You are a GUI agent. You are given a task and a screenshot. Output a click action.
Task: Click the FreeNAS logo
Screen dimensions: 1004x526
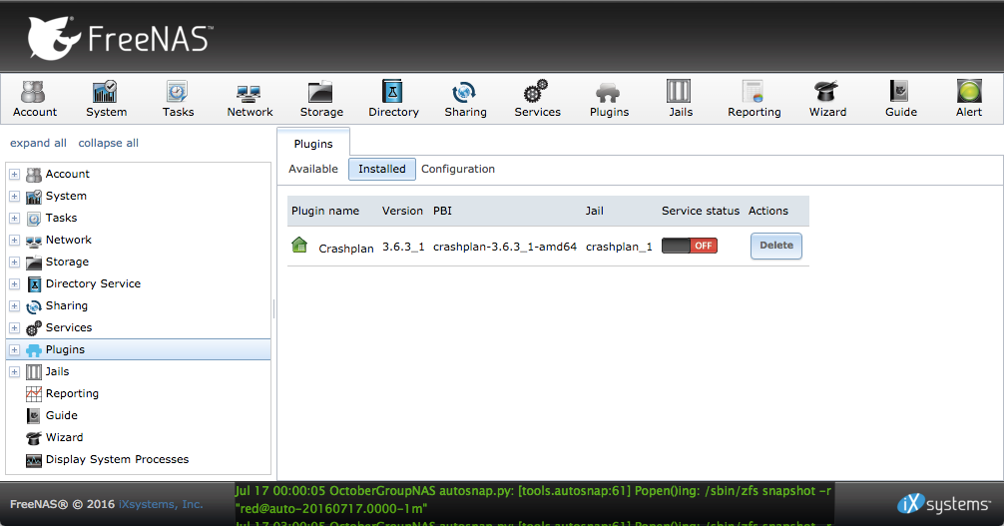point(121,38)
